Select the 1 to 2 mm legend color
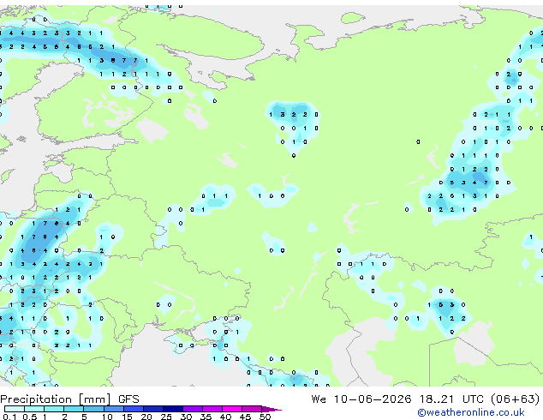The width and height of the screenshot is (543, 420). pyautogui.click(x=54, y=409)
